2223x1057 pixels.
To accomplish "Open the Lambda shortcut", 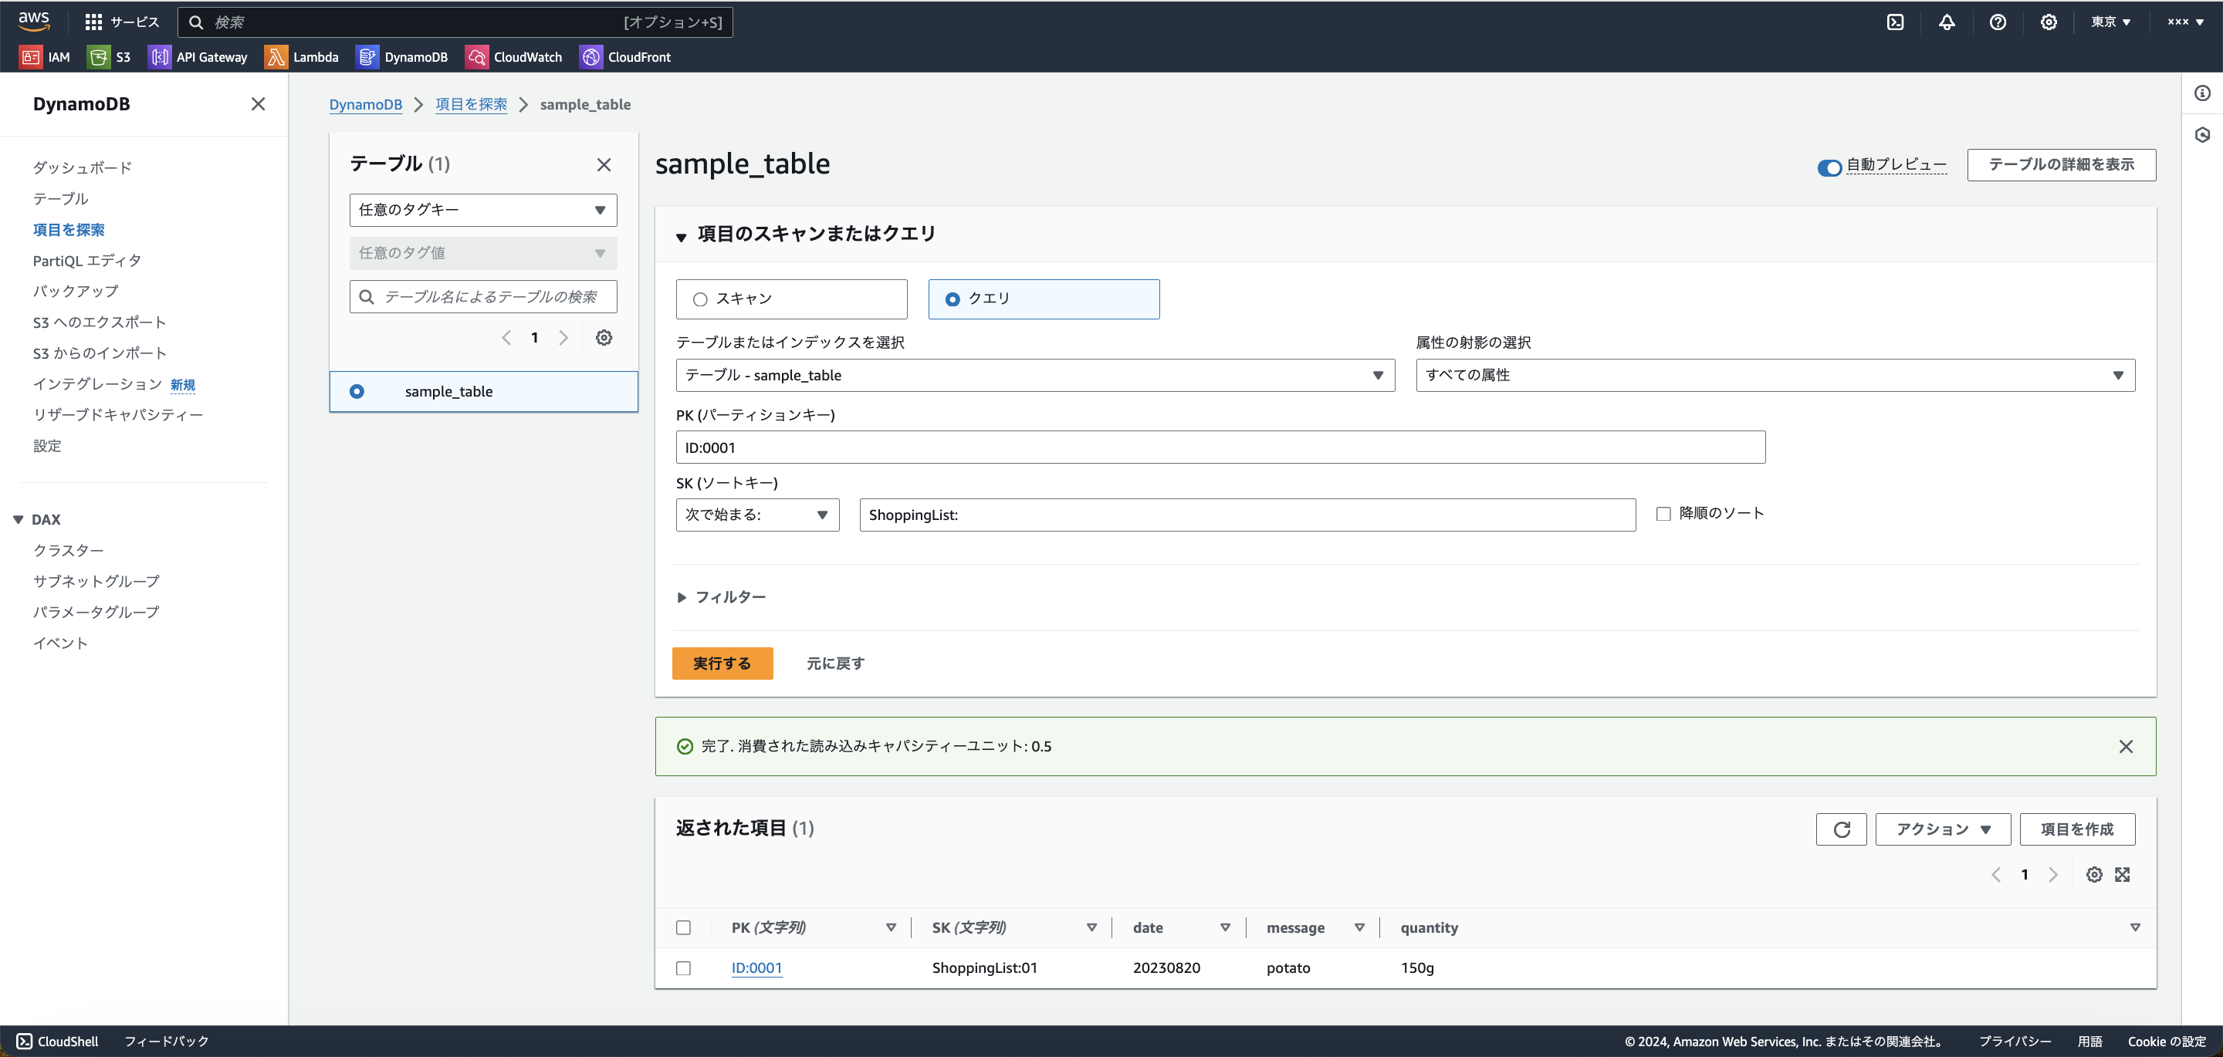I will coord(301,57).
